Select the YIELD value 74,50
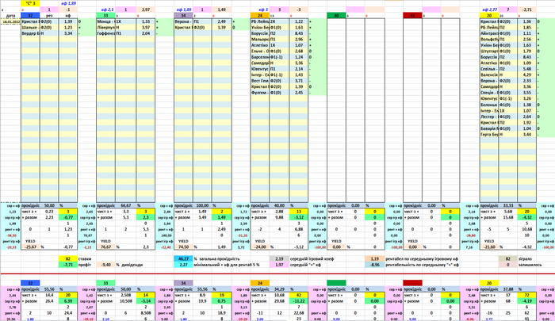This screenshot has height=321, width=555. [183, 247]
